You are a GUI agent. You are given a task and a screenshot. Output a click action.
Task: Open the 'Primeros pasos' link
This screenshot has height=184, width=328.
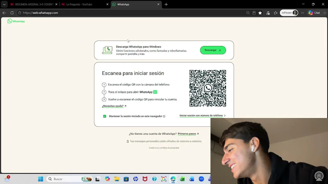[x=188, y=134]
